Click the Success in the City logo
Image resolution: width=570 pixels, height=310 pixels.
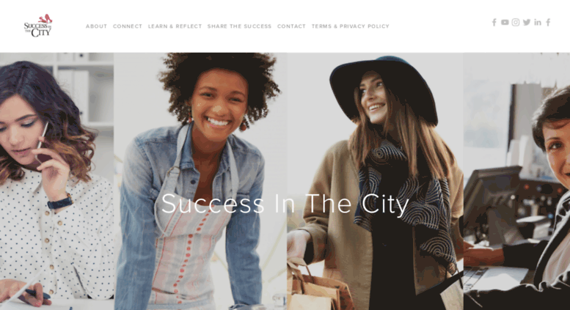[38, 26]
